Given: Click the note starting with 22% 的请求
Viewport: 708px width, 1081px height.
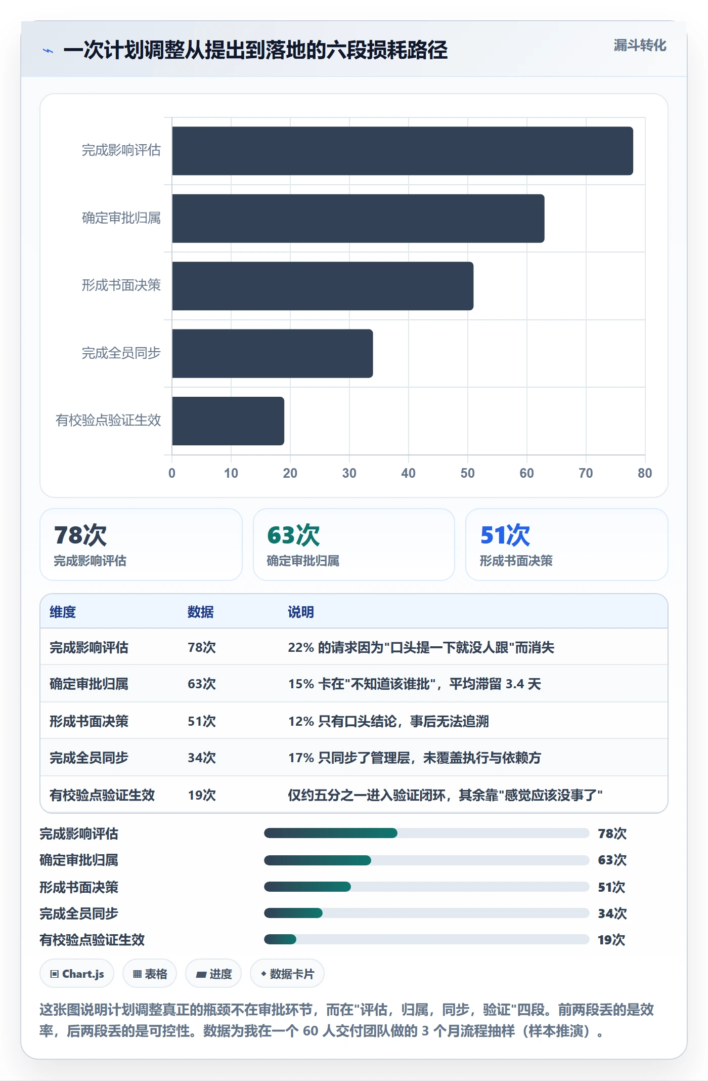Looking at the screenshot, I should [421, 647].
